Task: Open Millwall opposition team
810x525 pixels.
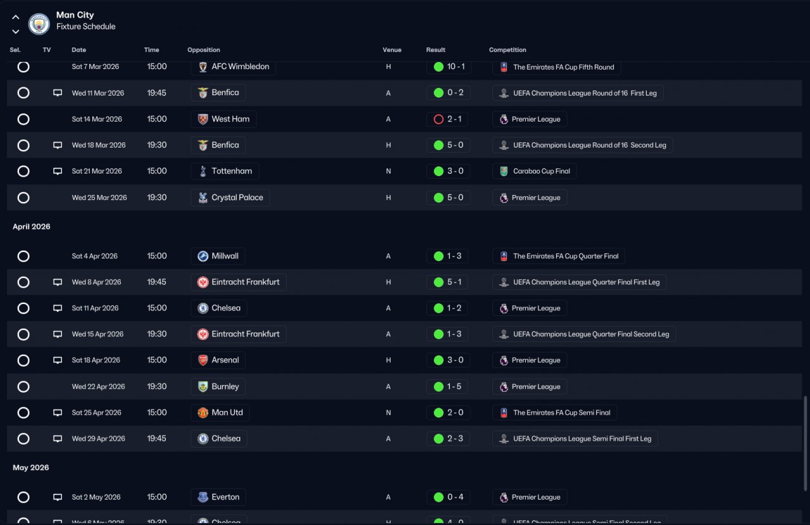Action: click(x=218, y=256)
